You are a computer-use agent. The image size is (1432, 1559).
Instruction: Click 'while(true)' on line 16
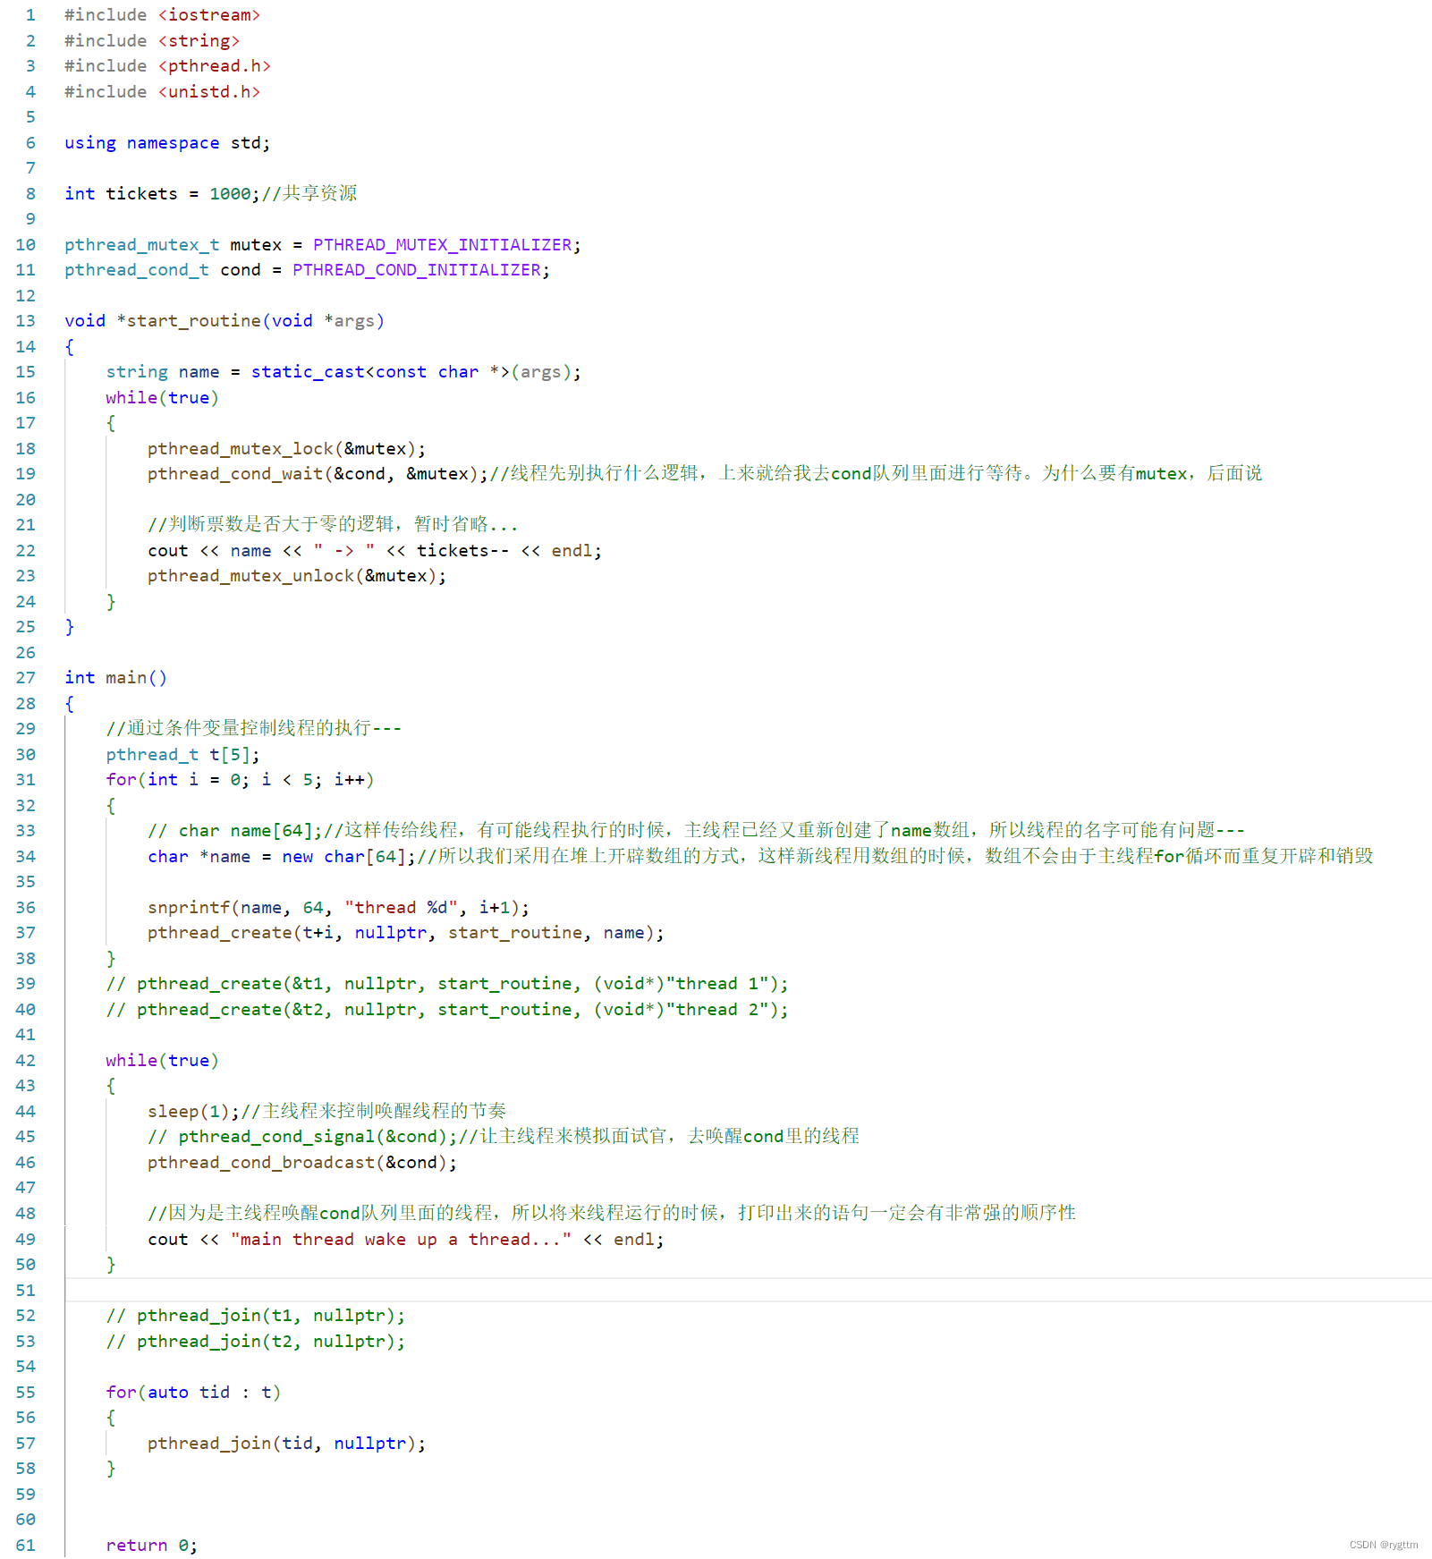coord(162,398)
